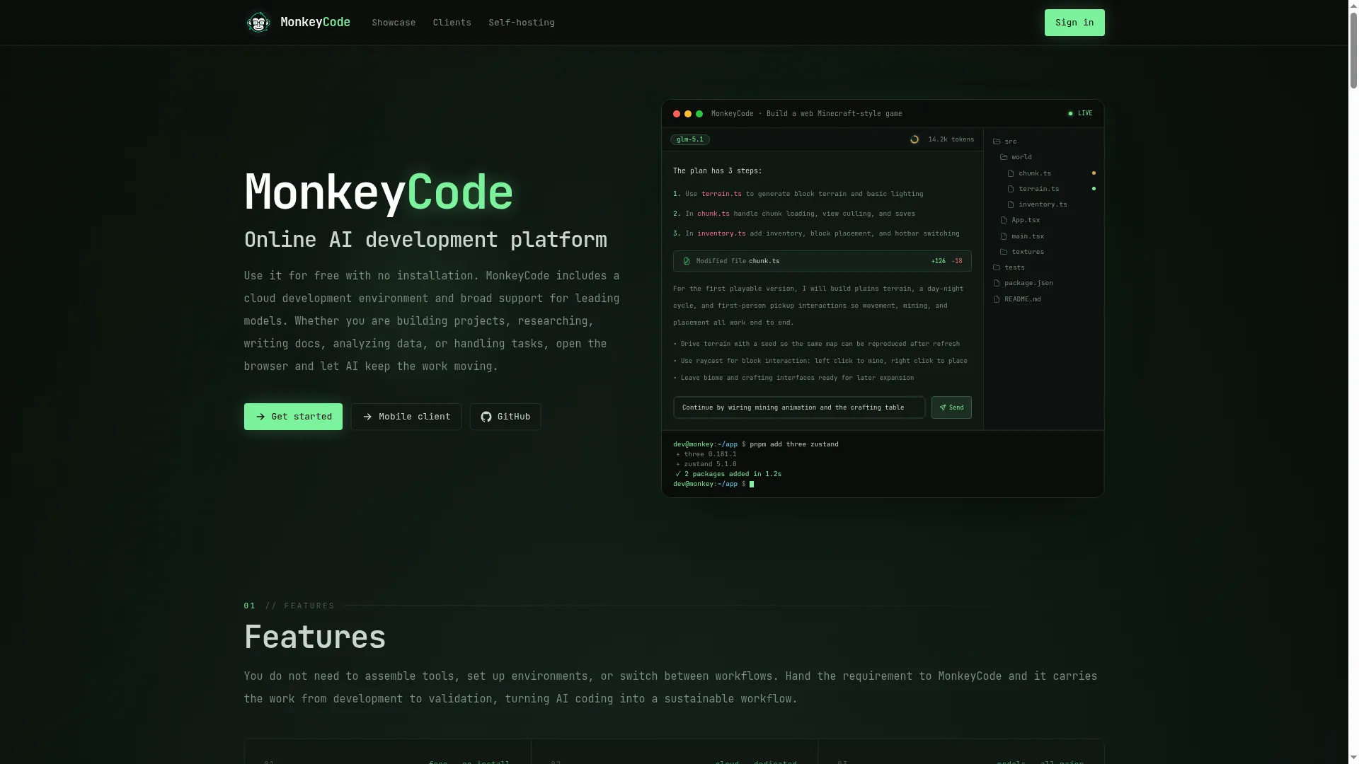Screen dimensions: 1359x764
Task: Open README.md in the file tree
Action: pos(1017,299)
